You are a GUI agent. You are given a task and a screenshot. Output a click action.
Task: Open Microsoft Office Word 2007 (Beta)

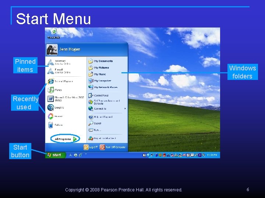click(66, 99)
